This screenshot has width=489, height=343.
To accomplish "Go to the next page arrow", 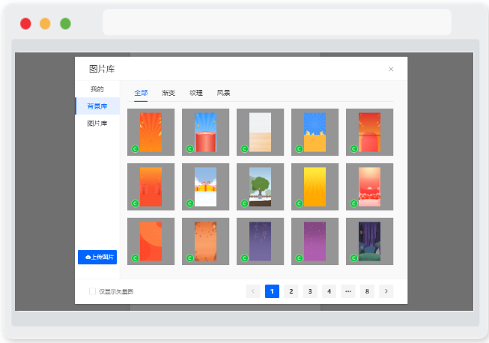I will pos(386,291).
